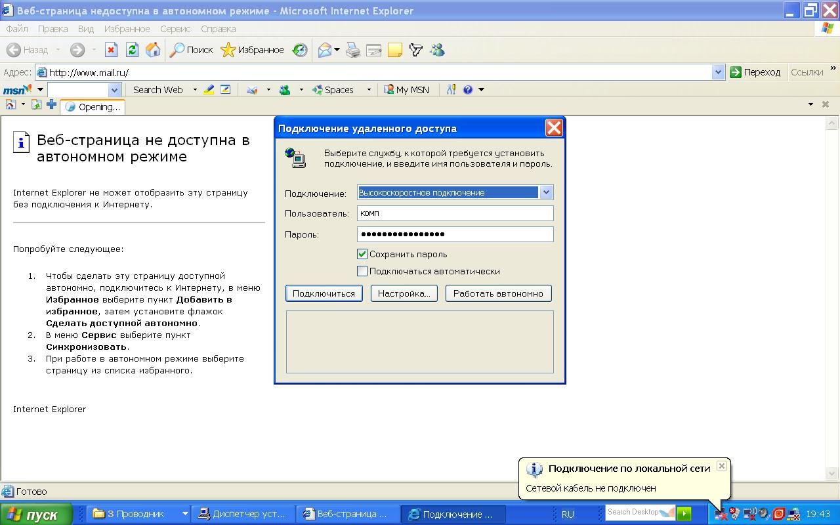
Task: Click into the Пользователь input field
Action: pyautogui.click(x=455, y=213)
